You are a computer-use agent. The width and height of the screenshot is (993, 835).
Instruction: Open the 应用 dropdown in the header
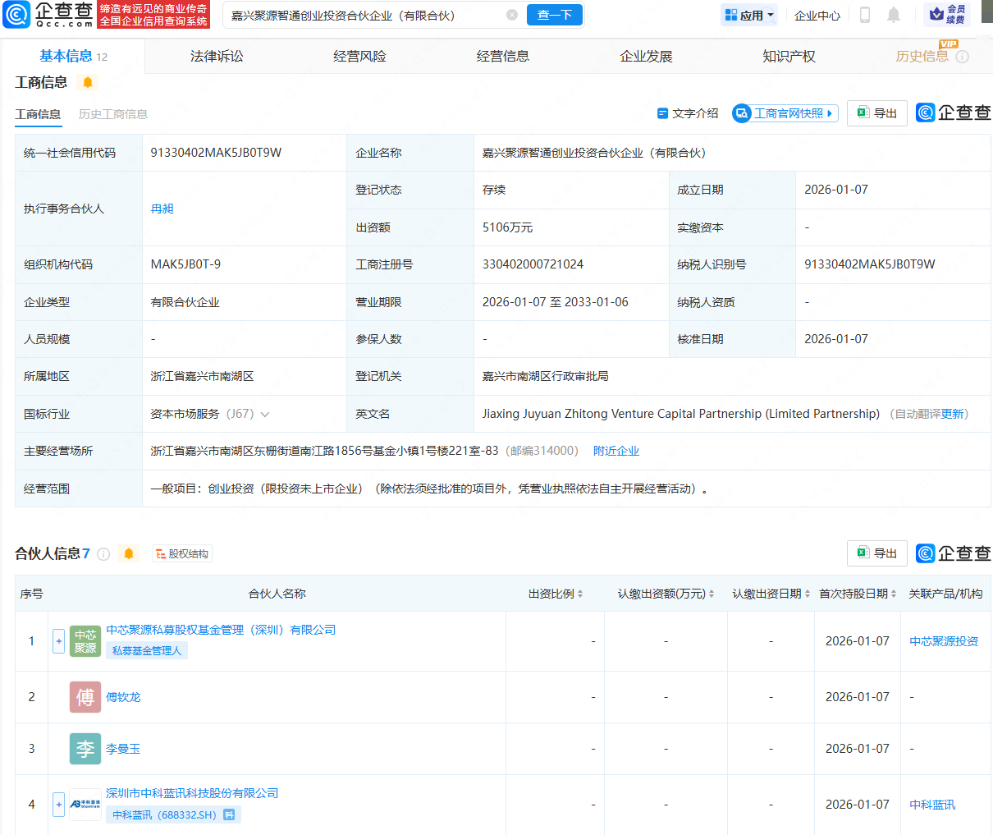click(x=748, y=14)
